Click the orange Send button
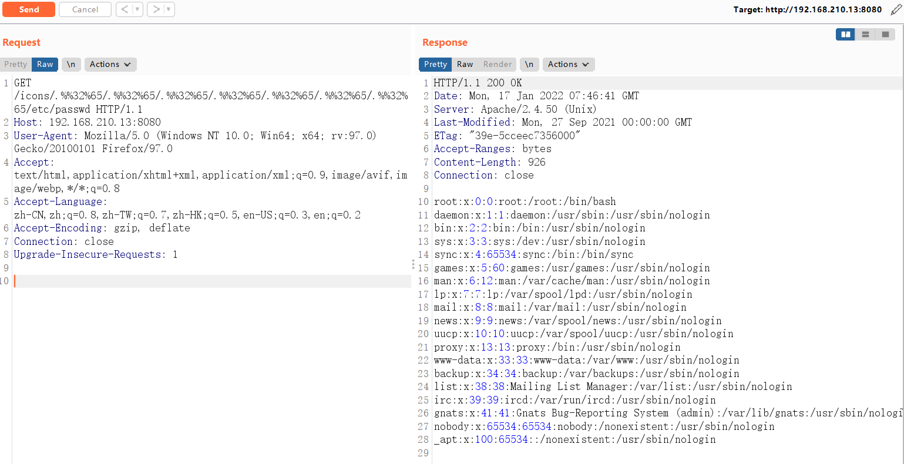904x464 pixels. click(x=28, y=9)
